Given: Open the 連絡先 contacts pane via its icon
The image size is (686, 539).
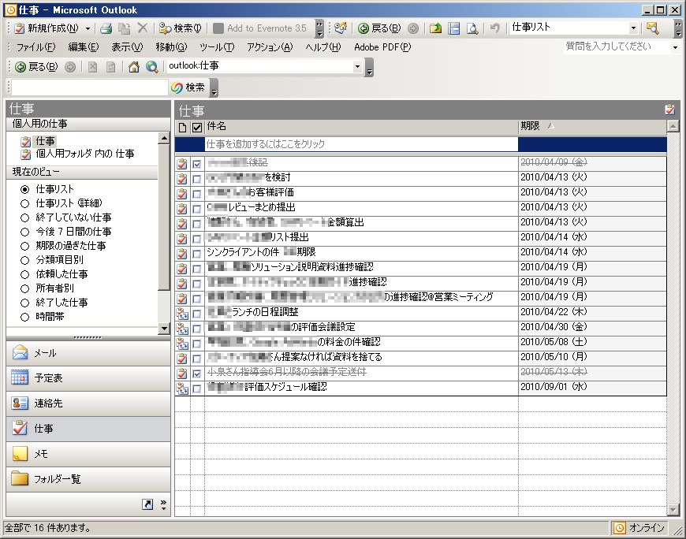Looking at the screenshot, I should pyautogui.click(x=20, y=403).
